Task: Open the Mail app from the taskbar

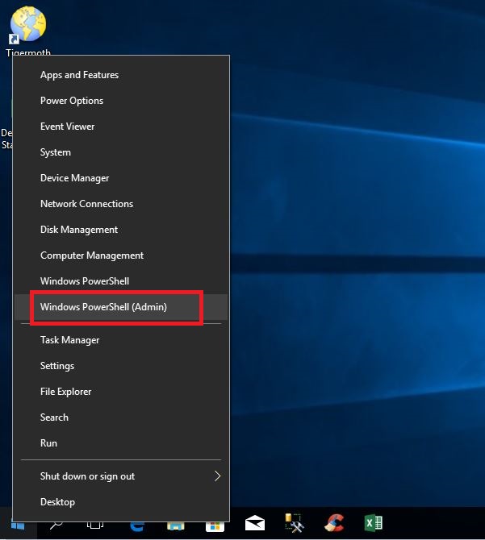Action: tap(255, 523)
